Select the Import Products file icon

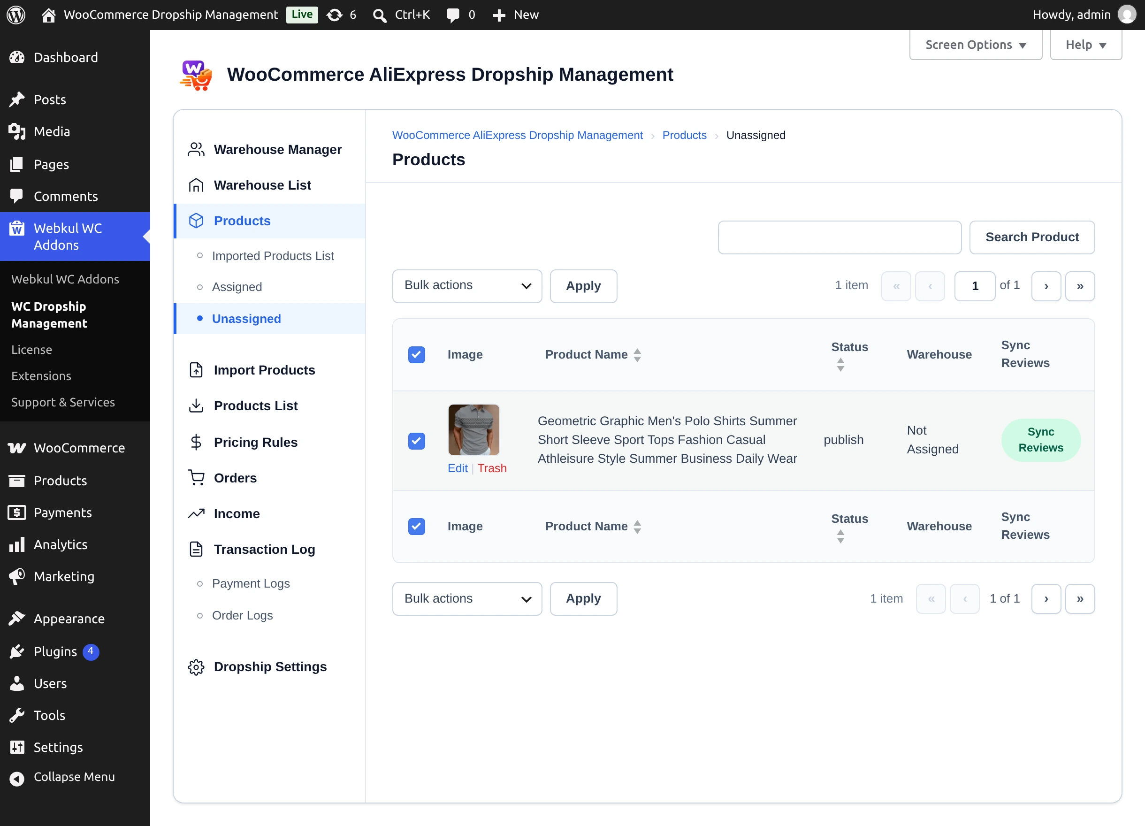tap(196, 370)
